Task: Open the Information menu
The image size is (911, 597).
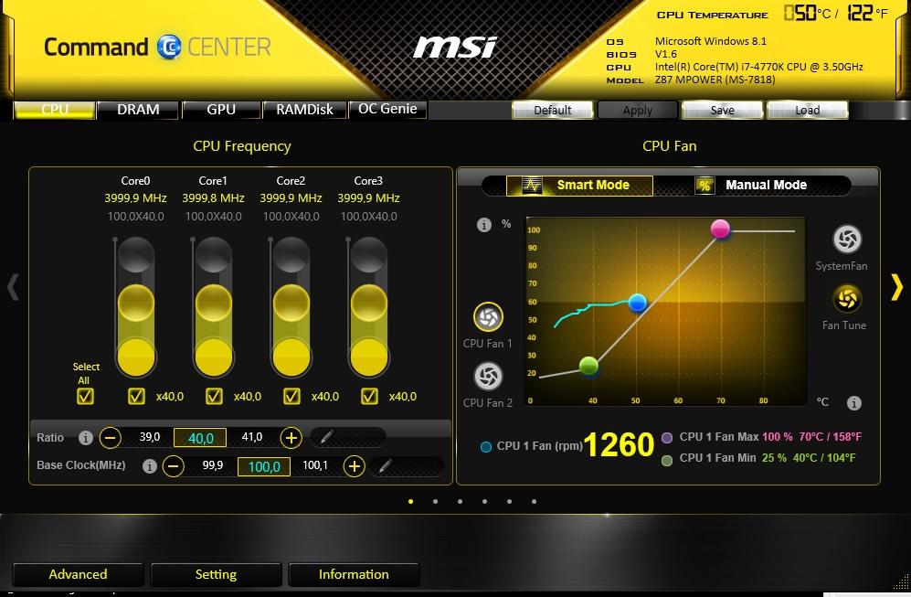Action: click(x=354, y=574)
